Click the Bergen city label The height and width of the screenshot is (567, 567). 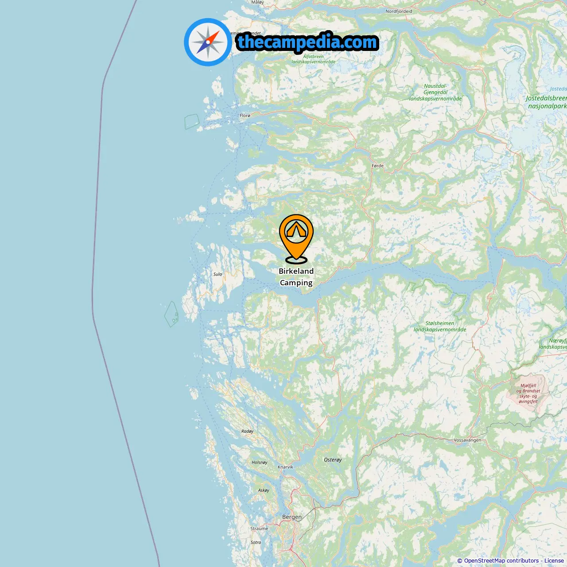coord(292,517)
